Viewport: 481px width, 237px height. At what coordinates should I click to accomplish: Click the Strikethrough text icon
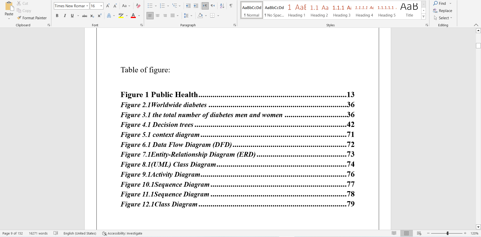(x=85, y=16)
